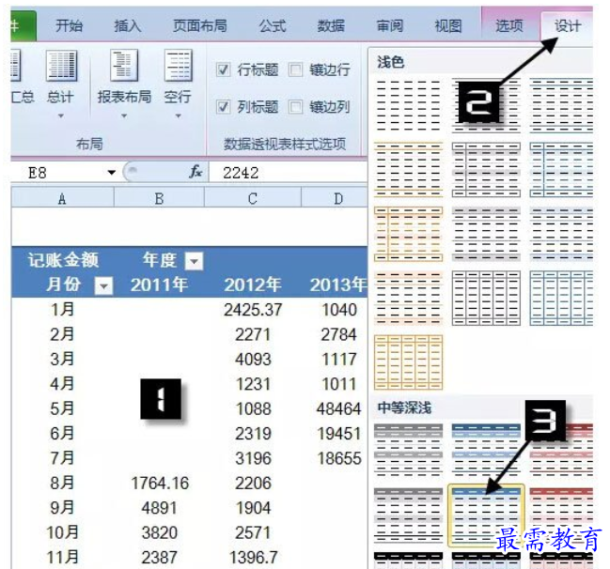This screenshot has height=569, width=610.
Task: Pick the gray medium style under 中等深浅
Action: click(409, 451)
